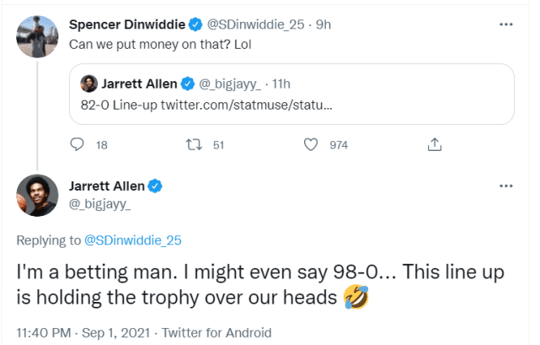Viewport: 540px width, 345px height.
Task: Like Spencer Dinwiddie's tweet
Action: 310,145
